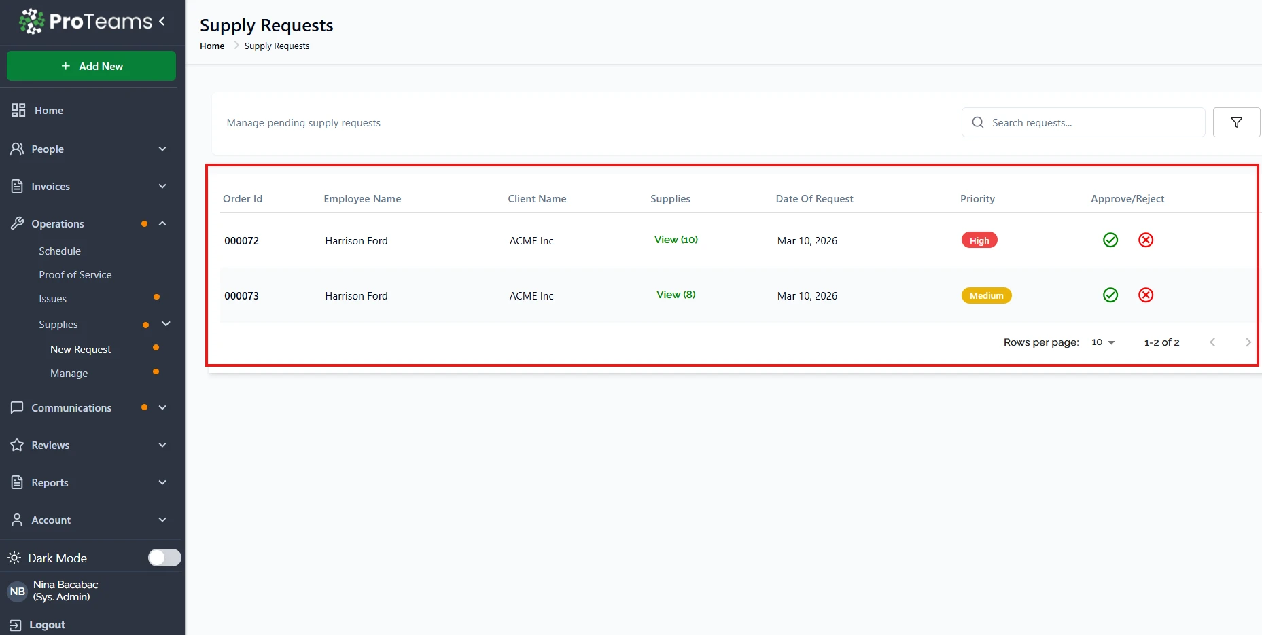Open the filter options funnel icon
The height and width of the screenshot is (635, 1262).
click(1236, 122)
